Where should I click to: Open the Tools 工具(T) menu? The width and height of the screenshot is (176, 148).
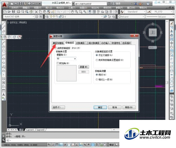tap(72, 8)
